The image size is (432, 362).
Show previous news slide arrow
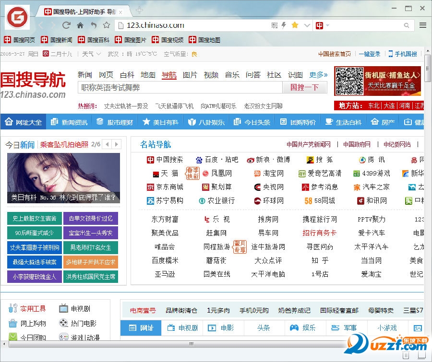click(107, 144)
